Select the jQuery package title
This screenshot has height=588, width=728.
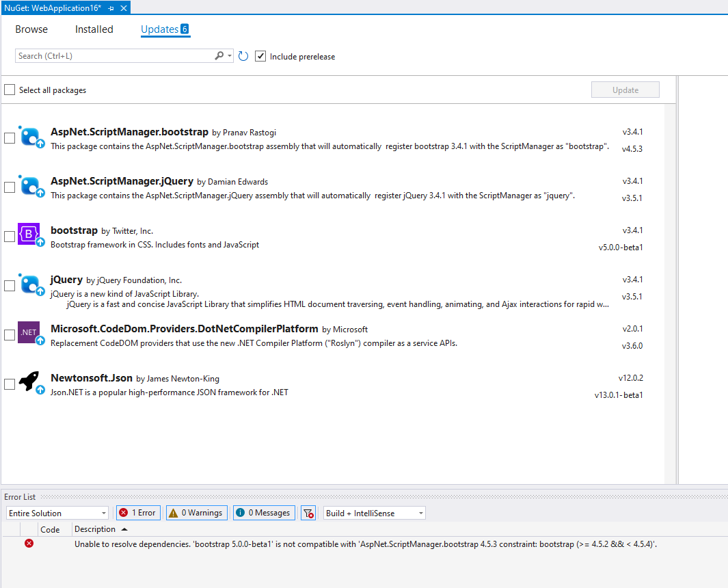tap(66, 279)
